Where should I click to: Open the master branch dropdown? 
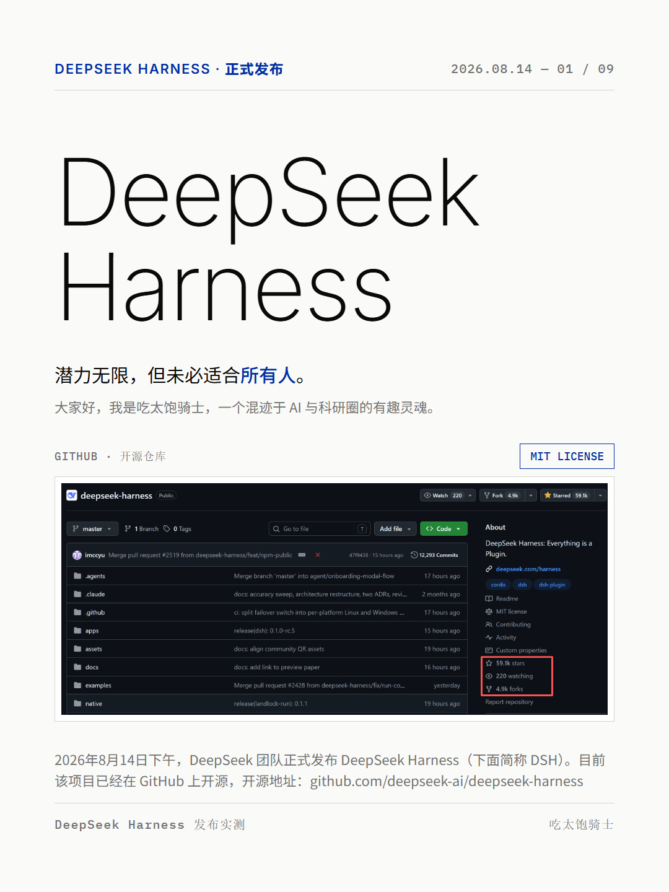(92, 529)
